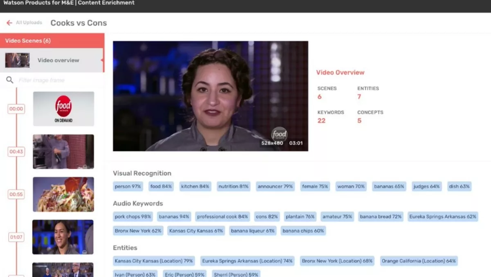Select the kitchen 84% tag
The image size is (491, 277).
(x=195, y=187)
